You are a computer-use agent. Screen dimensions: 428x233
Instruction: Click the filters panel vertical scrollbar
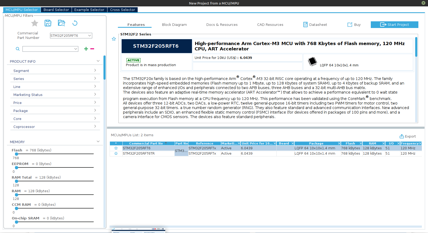click(105, 67)
